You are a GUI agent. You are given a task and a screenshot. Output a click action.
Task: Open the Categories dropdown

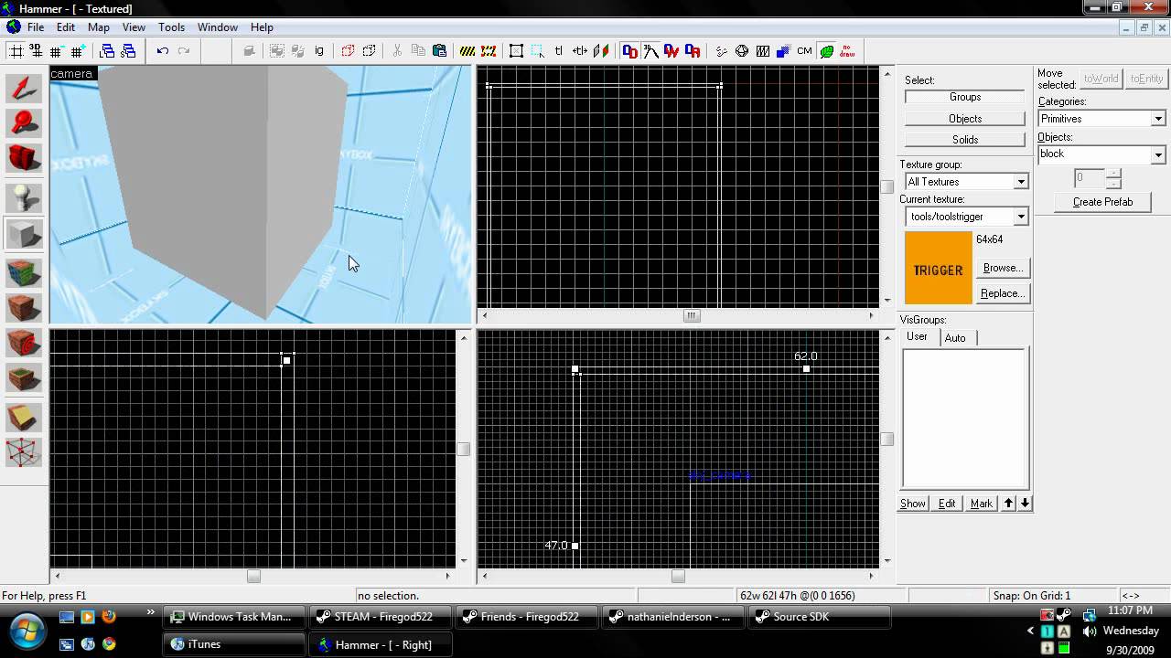pyautogui.click(x=1158, y=119)
